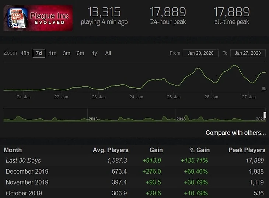Click the +29.6 gain value
The width and height of the screenshot is (269, 198).
click(153, 193)
